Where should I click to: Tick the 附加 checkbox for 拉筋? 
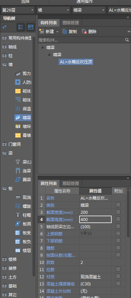118,269
